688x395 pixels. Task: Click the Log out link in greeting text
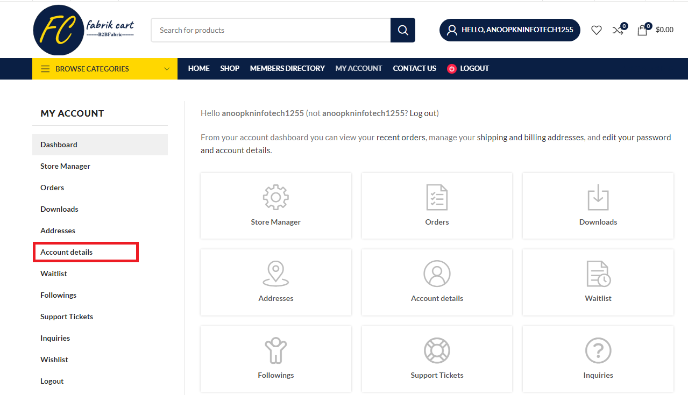pyautogui.click(x=423, y=113)
